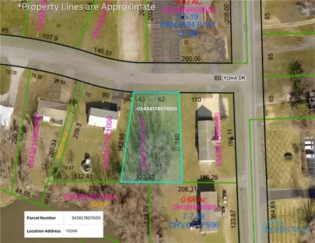The image size is (315, 243).
Task: Select the '146.51' dimension label
Action: (103, 52)
